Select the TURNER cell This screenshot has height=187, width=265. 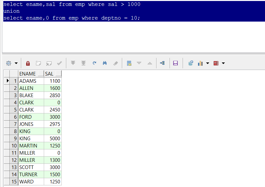tap(31, 175)
